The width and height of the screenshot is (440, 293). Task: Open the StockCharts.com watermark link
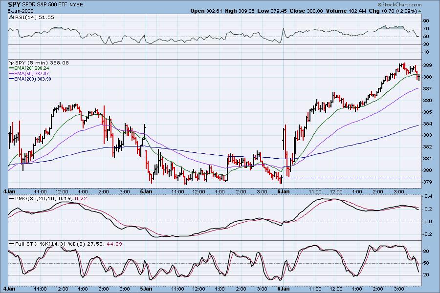[x=399, y=4]
